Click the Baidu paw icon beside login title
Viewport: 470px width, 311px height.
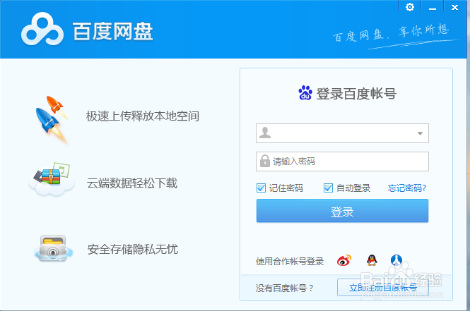click(305, 92)
